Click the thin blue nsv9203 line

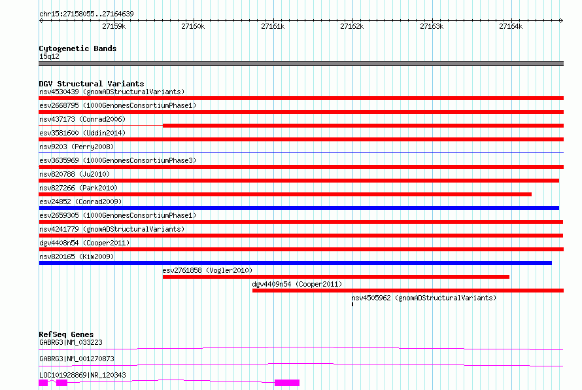tap(301, 152)
